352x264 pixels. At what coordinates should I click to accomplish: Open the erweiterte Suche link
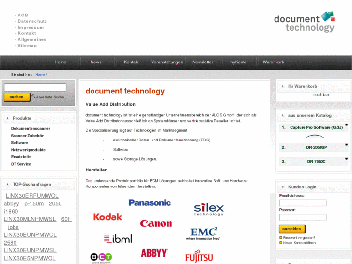[50, 97]
